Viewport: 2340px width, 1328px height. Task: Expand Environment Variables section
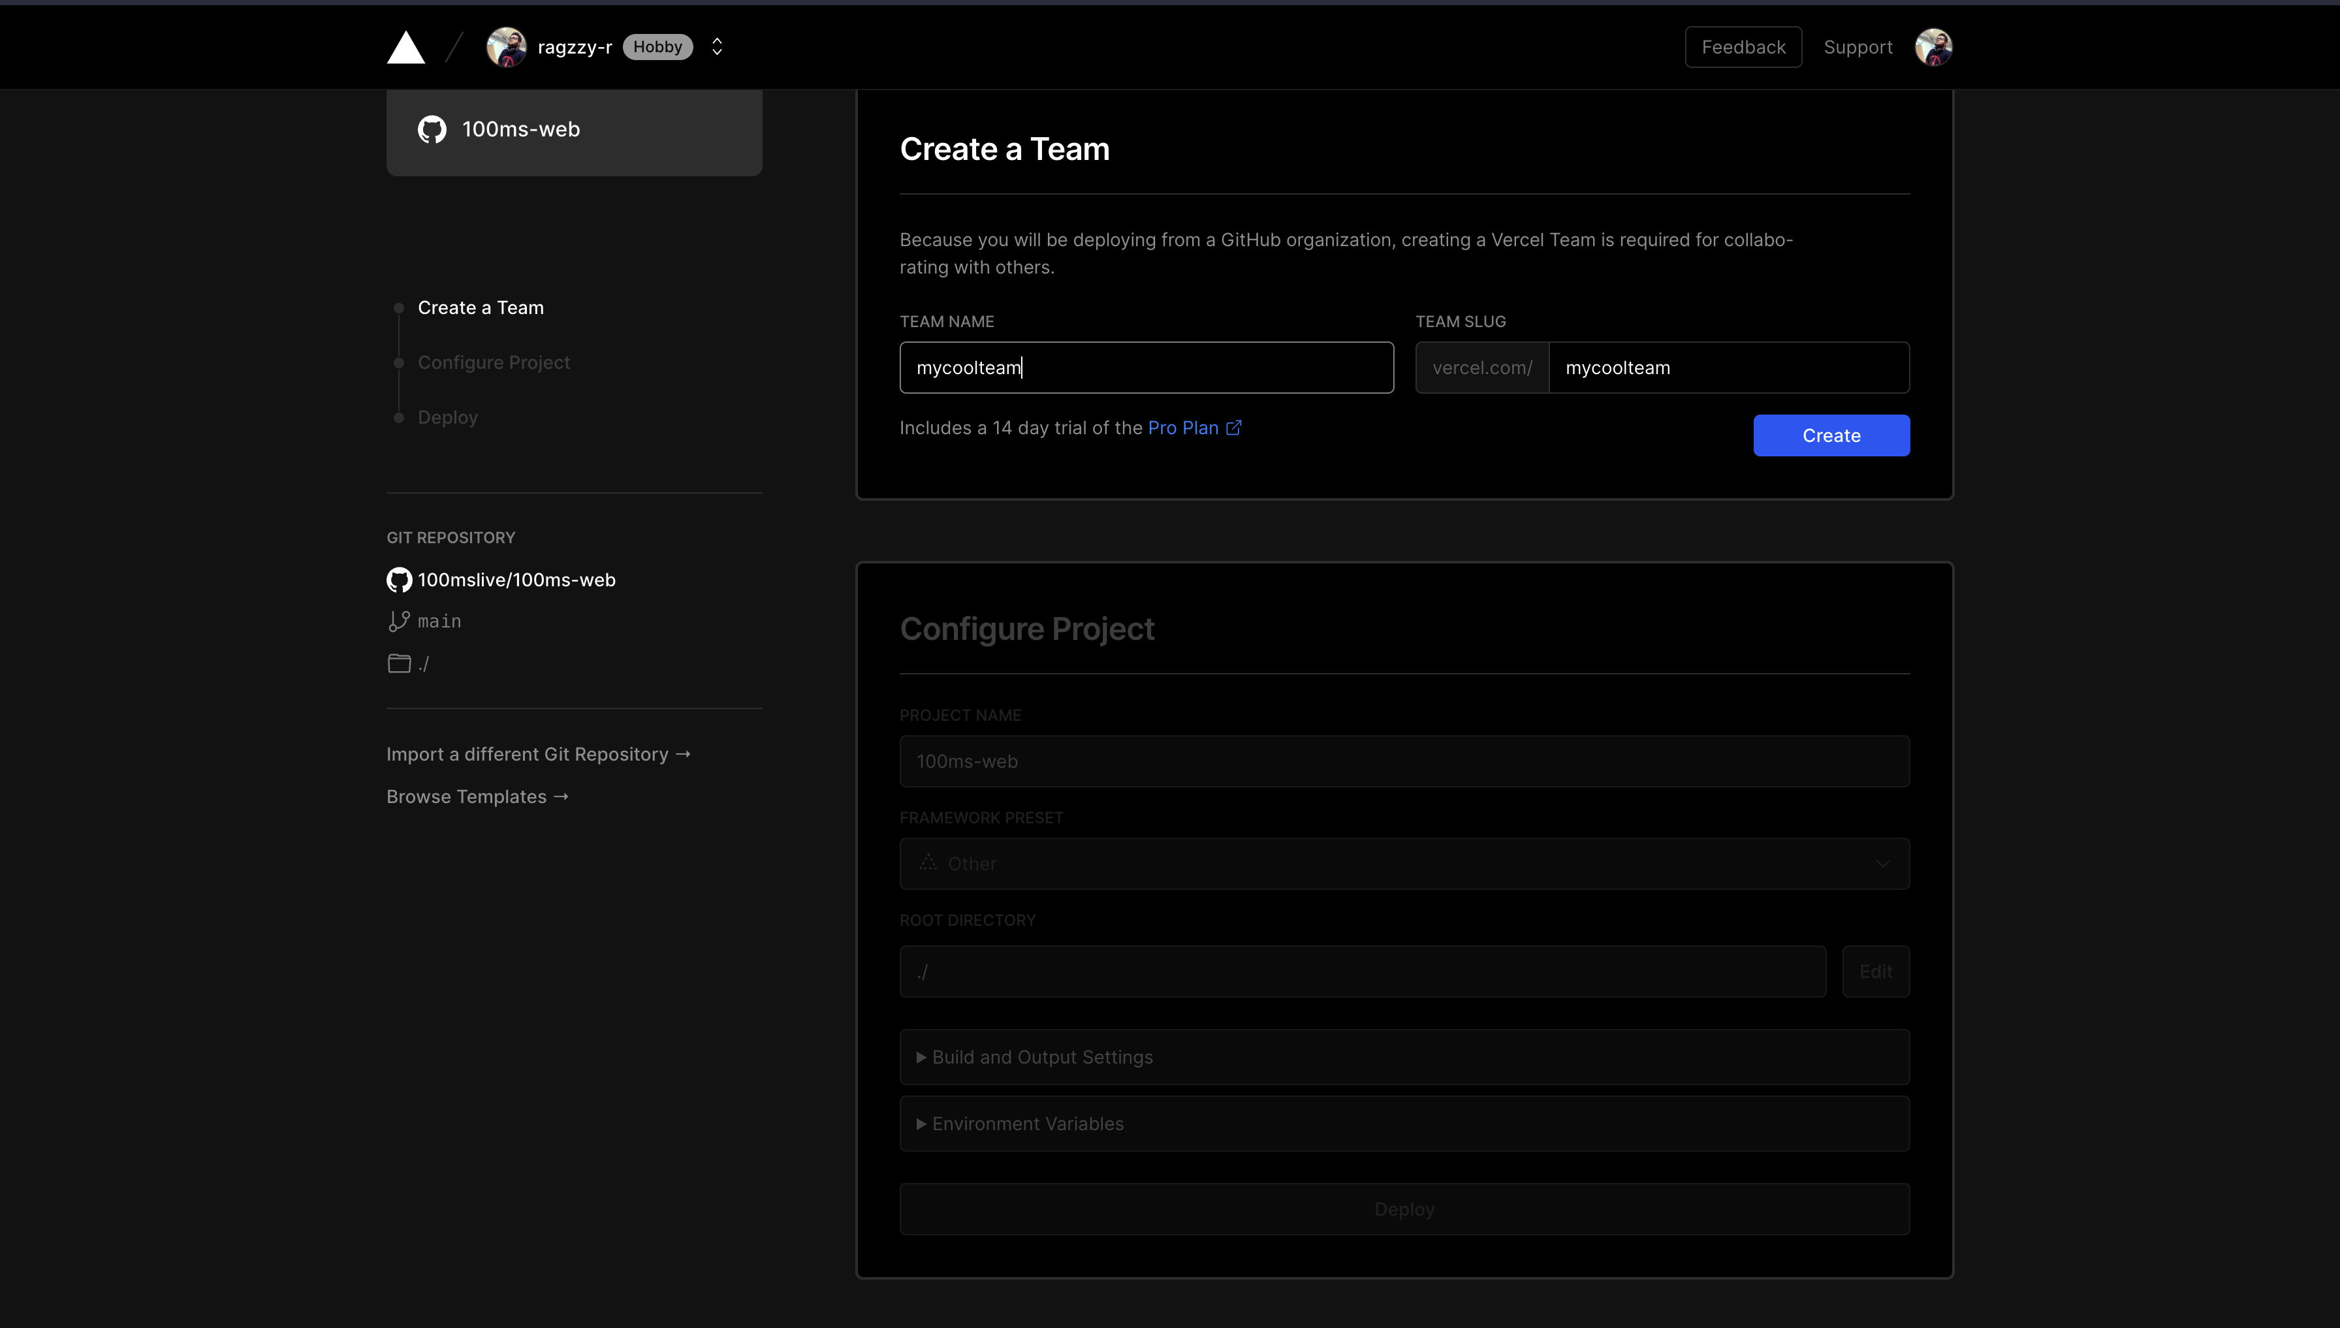(x=1027, y=1124)
